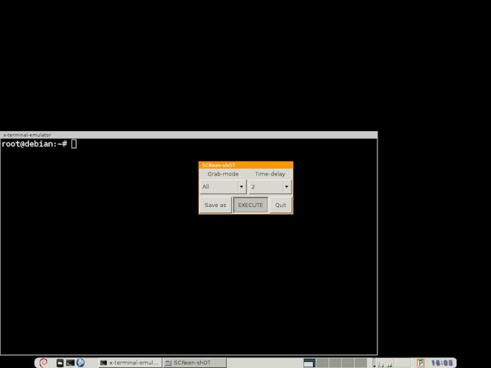Open the Debian swirl start menu
Viewport: 491px width, 368px height.
[x=43, y=363]
